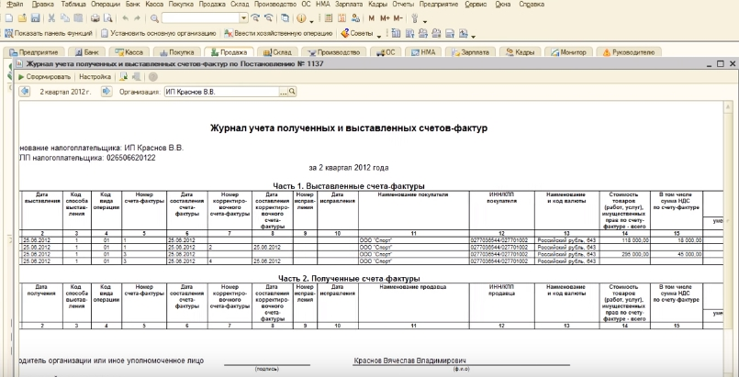This screenshot has width=739, height=377.
Task: Click the Сформировать button
Action: pos(44,77)
